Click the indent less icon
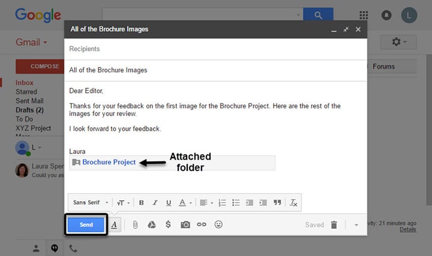Screen dimensions: 432x256 tap(249, 203)
